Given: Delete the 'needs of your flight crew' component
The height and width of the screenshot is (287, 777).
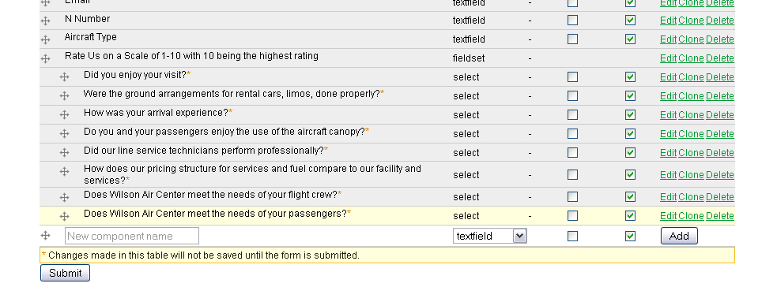Looking at the screenshot, I should tap(720, 196).
